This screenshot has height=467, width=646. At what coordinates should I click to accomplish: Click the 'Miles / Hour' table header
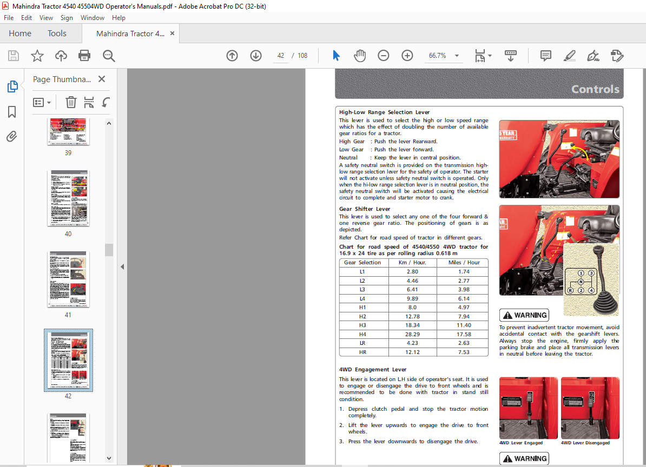tap(464, 263)
